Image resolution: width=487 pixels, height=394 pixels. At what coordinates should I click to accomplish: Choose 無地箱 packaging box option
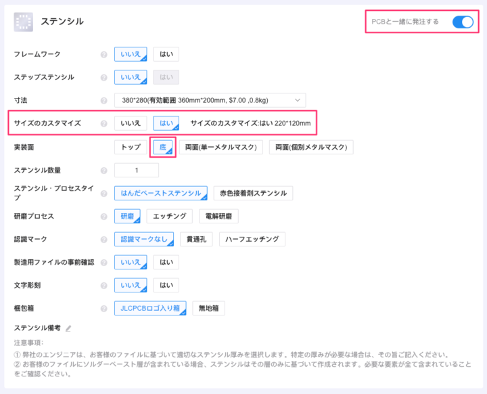click(208, 309)
